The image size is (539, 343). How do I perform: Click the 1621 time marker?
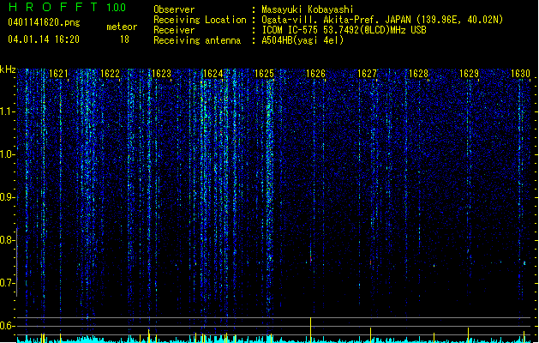pos(58,74)
